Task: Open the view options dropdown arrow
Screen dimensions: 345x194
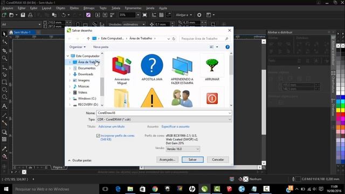Action: (217, 47)
